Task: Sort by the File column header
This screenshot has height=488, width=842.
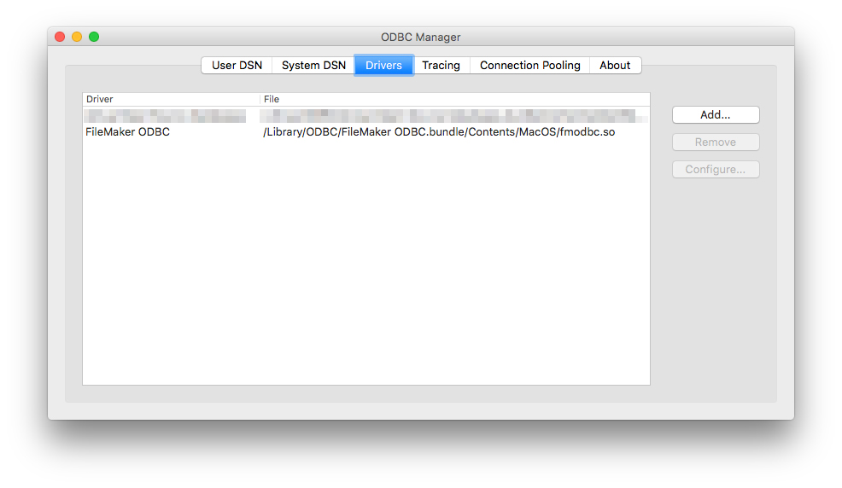Action: tap(453, 100)
